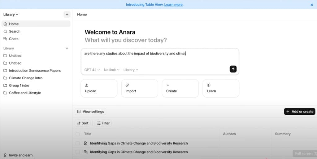Click inside the question prompt text field
This screenshot has height=159, width=317.
160,58
